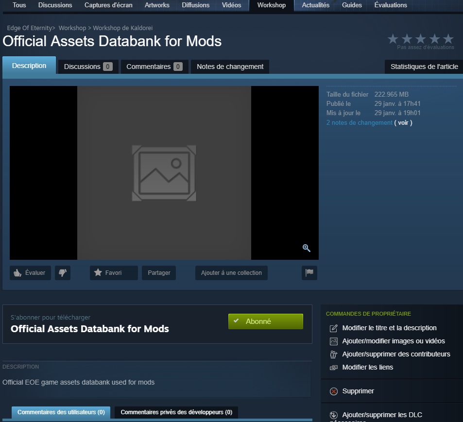Click the magnifier zoom icon on preview

pos(306,248)
